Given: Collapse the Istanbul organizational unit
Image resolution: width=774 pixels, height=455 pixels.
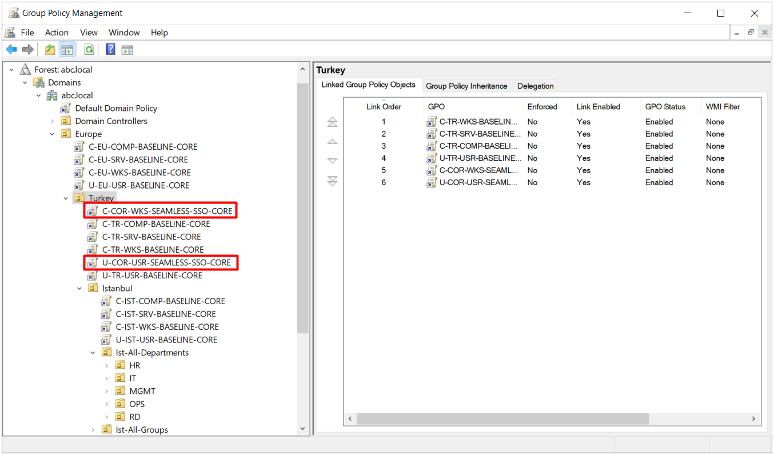Looking at the screenshot, I should (x=79, y=288).
